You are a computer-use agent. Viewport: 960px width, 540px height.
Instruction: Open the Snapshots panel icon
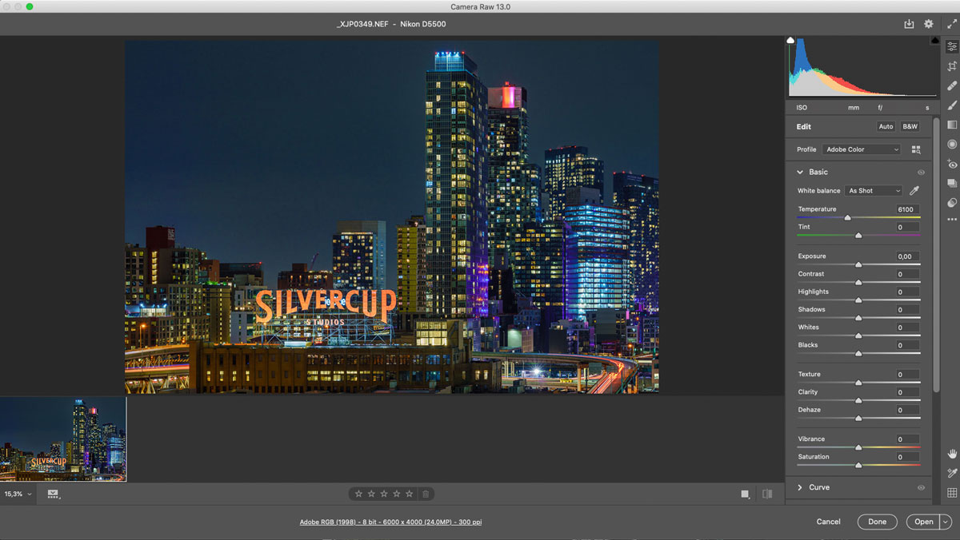[x=952, y=183]
